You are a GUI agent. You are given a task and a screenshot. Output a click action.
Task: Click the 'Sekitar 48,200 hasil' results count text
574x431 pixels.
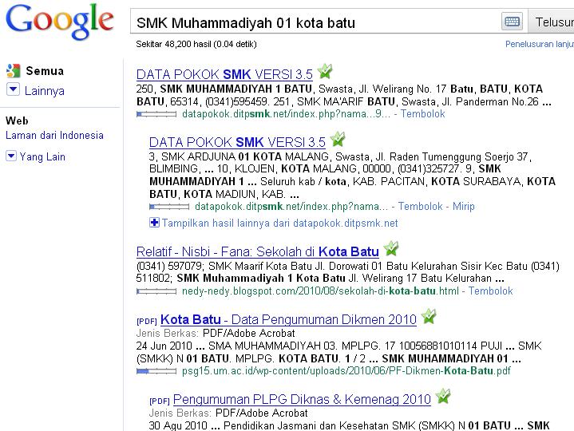point(196,44)
